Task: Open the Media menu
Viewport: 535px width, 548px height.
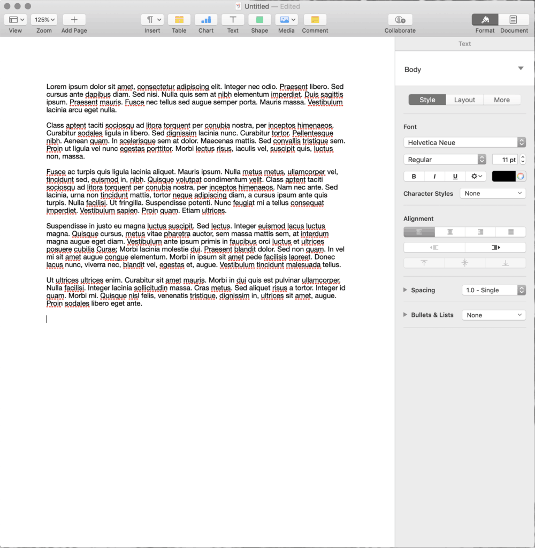Action: 287,20
